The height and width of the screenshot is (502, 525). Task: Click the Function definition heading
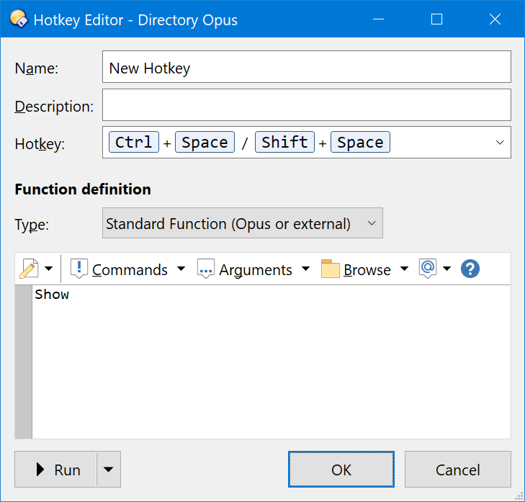83,189
